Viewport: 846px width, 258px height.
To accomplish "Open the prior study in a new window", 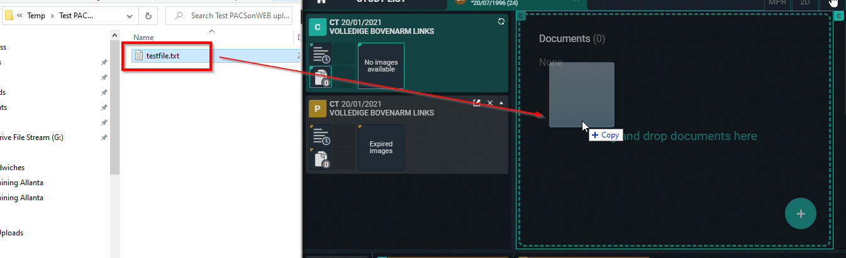I will click(x=477, y=103).
